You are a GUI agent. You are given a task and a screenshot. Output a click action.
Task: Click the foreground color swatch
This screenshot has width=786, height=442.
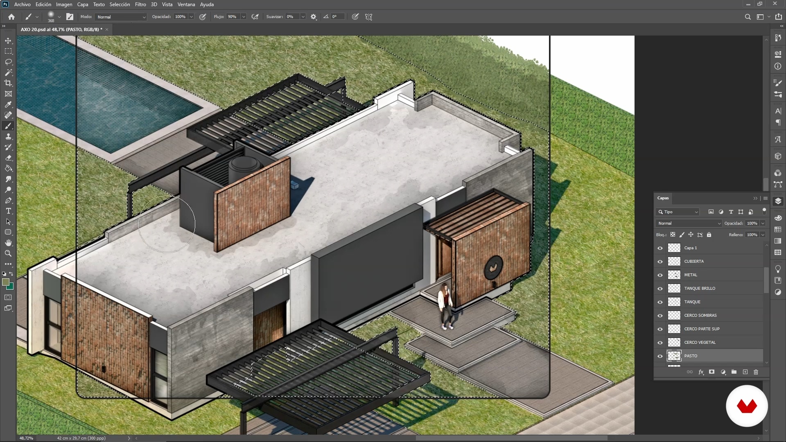coord(5,282)
